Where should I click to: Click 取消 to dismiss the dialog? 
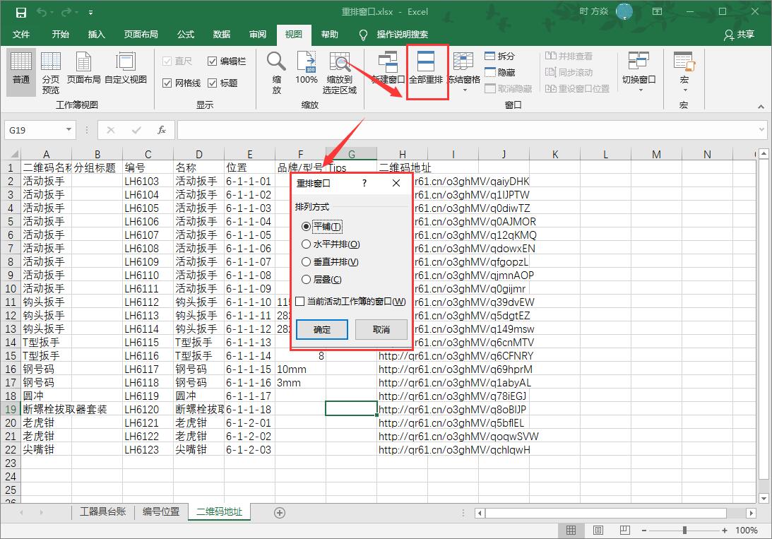coord(381,329)
